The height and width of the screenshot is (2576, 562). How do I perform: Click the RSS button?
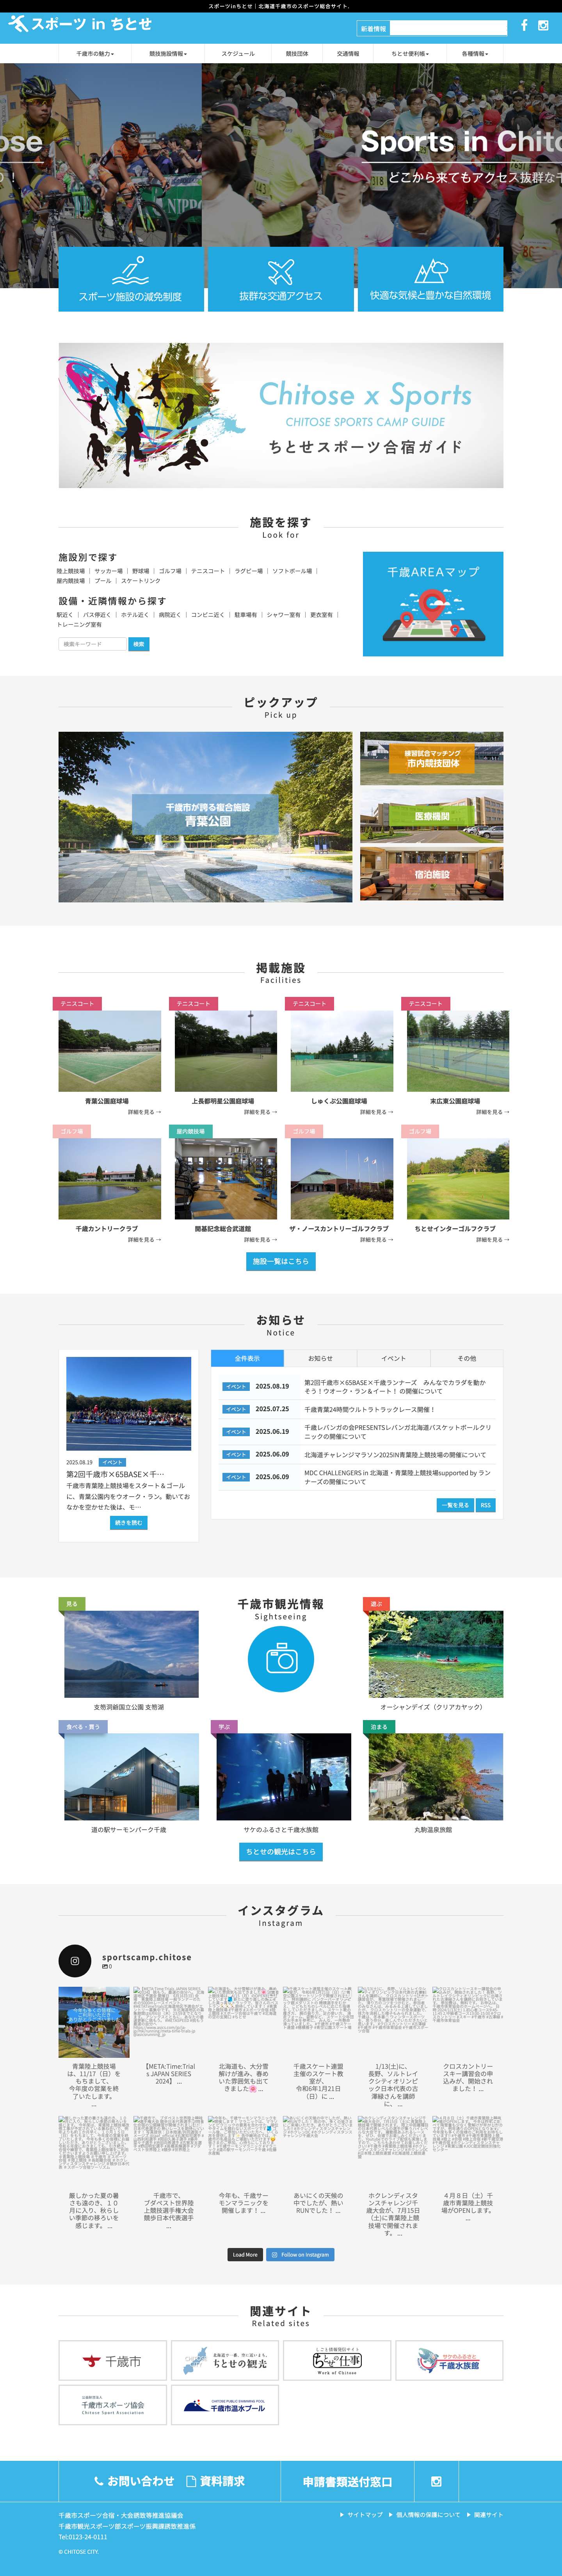point(485,1505)
